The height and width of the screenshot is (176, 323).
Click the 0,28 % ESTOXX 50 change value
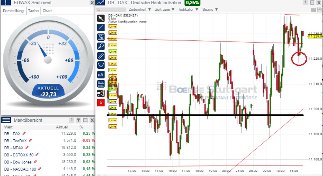point(89,155)
